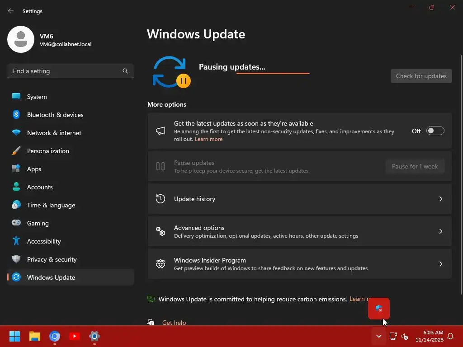The height and width of the screenshot is (347, 463).
Task: Click Pause for 1 week button
Action: [415, 166]
